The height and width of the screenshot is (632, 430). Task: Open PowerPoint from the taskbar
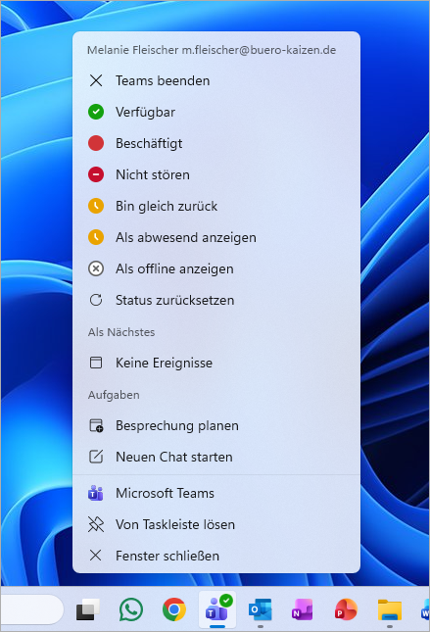point(346,610)
